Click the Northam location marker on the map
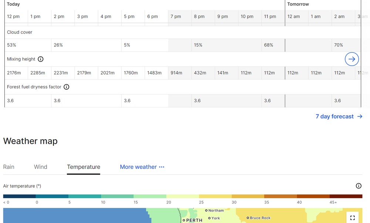 206,210
